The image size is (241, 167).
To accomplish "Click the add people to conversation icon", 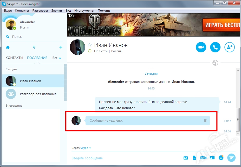I will pyautogui.click(x=230, y=47).
